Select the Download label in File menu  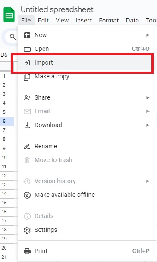point(48,125)
